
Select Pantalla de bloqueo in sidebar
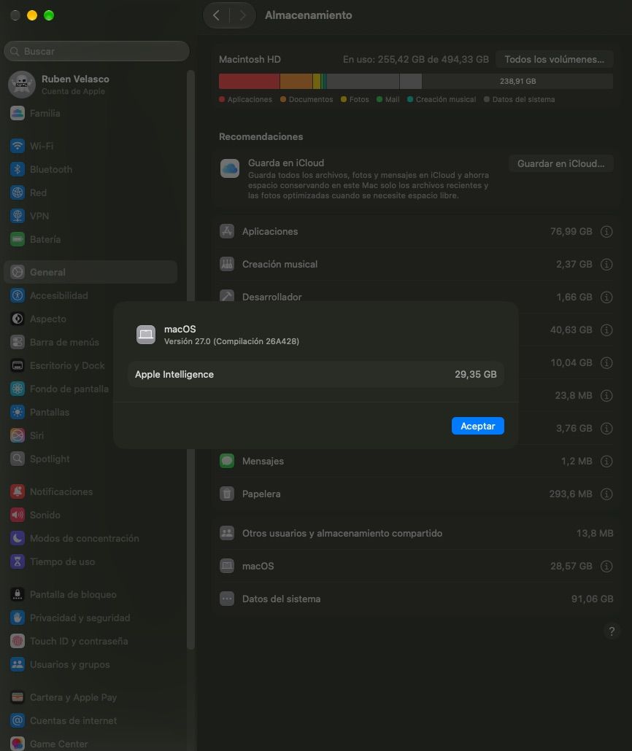click(x=90, y=594)
